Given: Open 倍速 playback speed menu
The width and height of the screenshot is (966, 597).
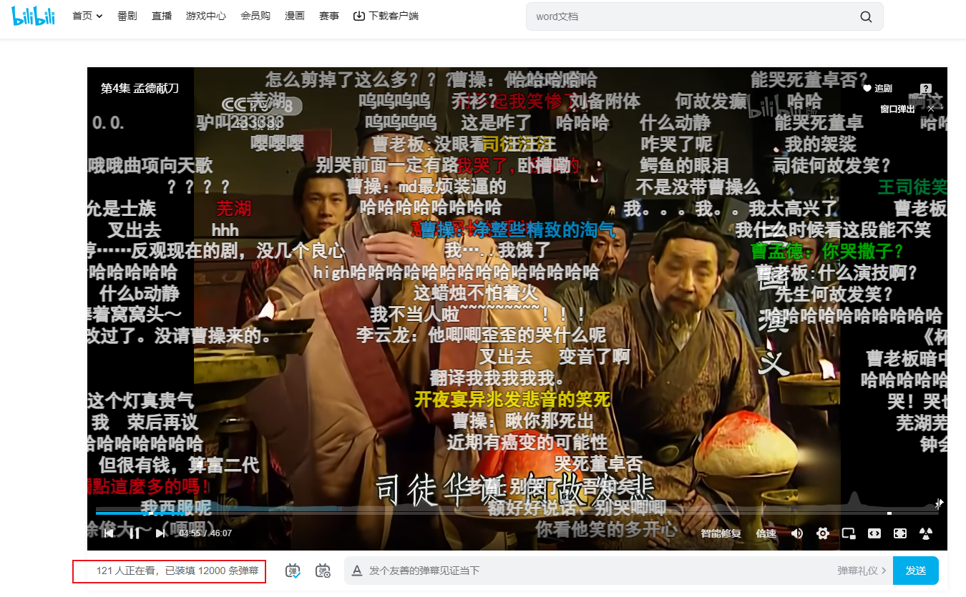Looking at the screenshot, I should [766, 533].
